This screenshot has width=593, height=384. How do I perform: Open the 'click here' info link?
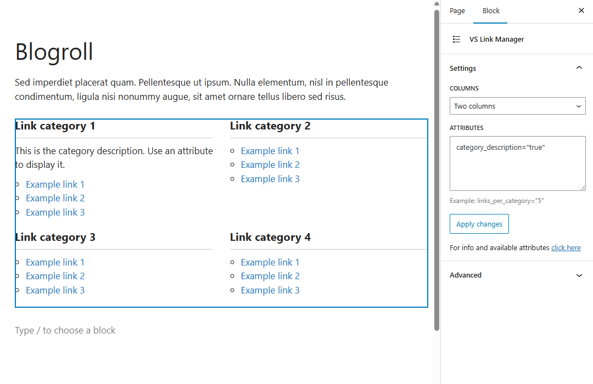(566, 248)
